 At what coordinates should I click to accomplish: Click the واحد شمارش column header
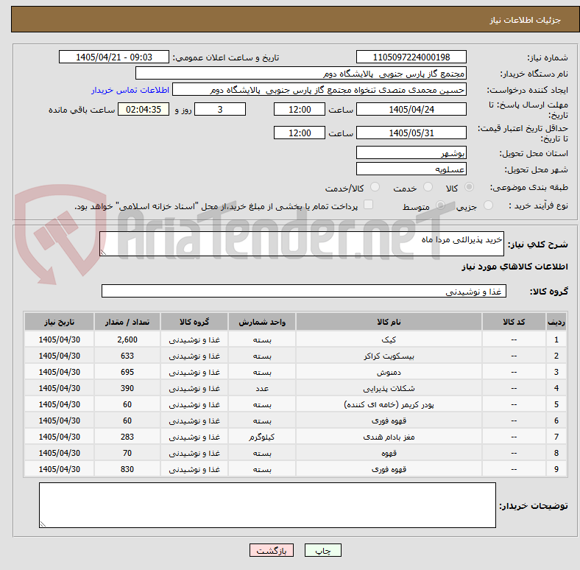click(x=262, y=322)
